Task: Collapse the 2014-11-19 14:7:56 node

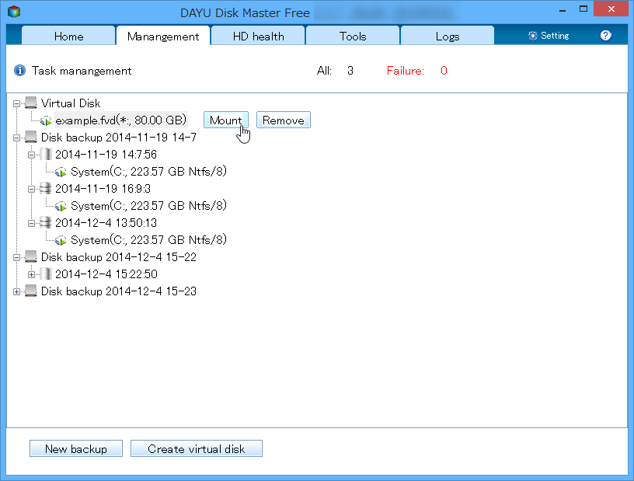Action: pyautogui.click(x=32, y=155)
